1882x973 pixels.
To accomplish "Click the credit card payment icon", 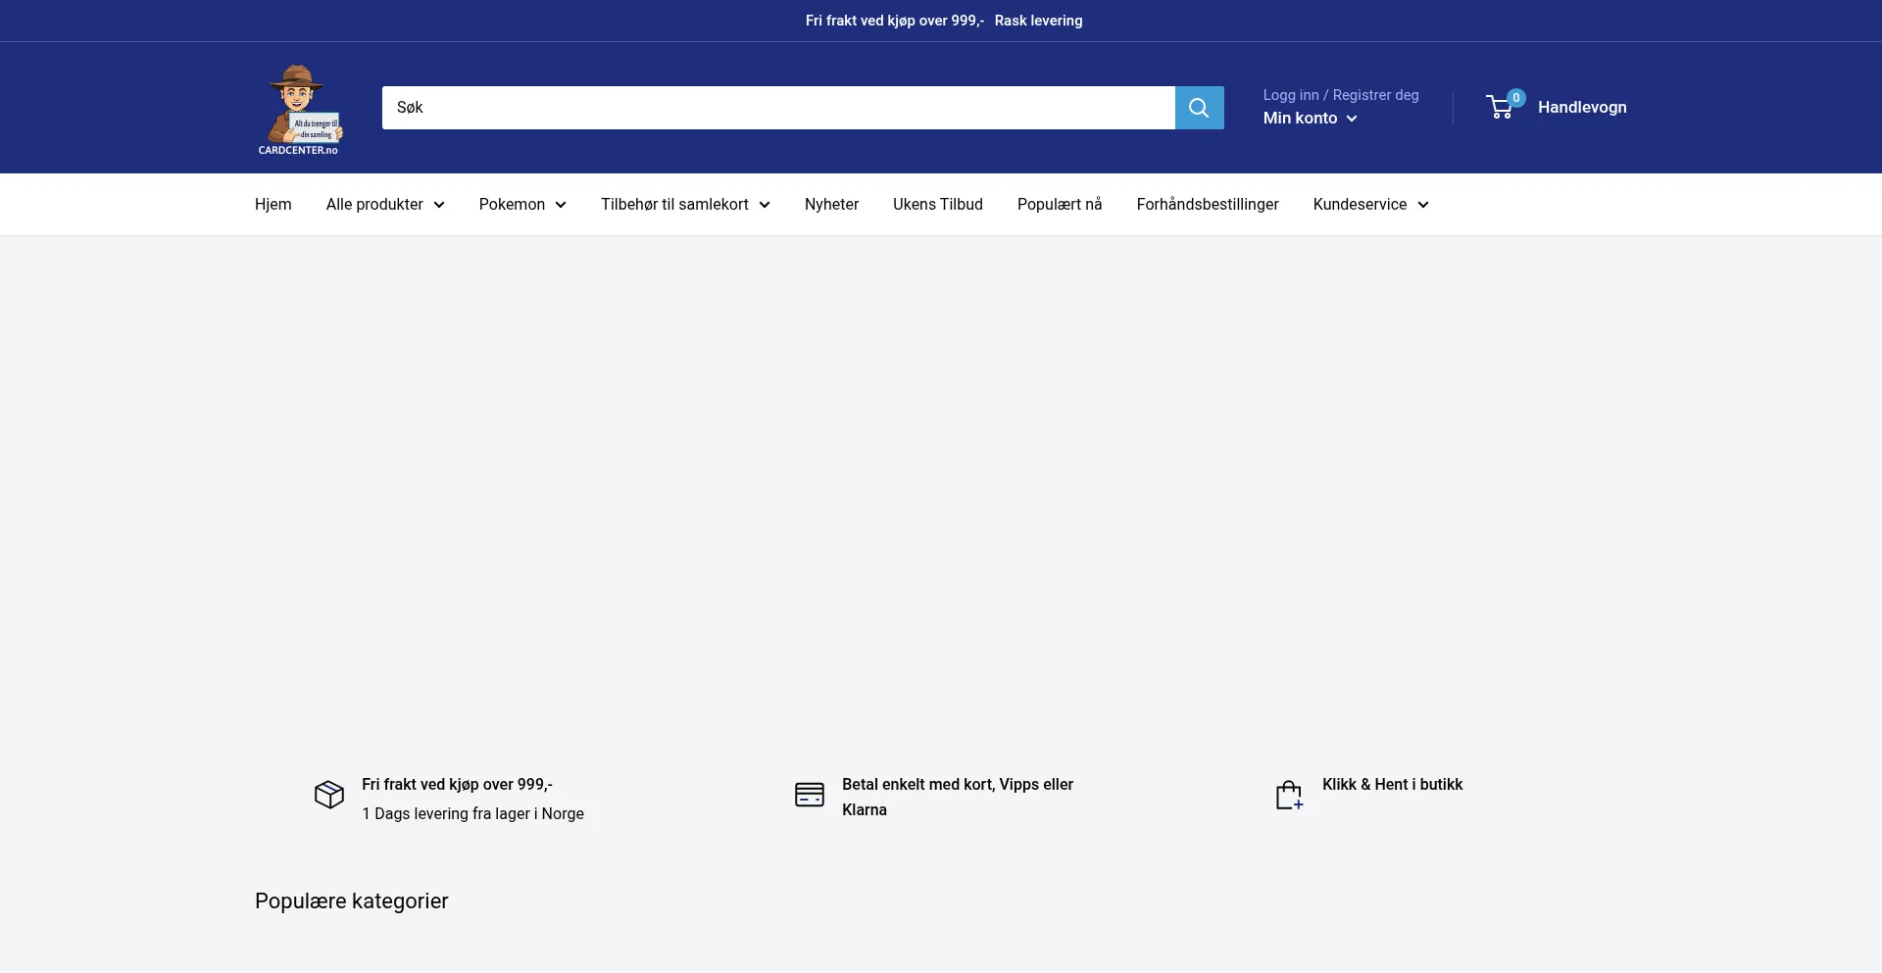I will point(810,794).
